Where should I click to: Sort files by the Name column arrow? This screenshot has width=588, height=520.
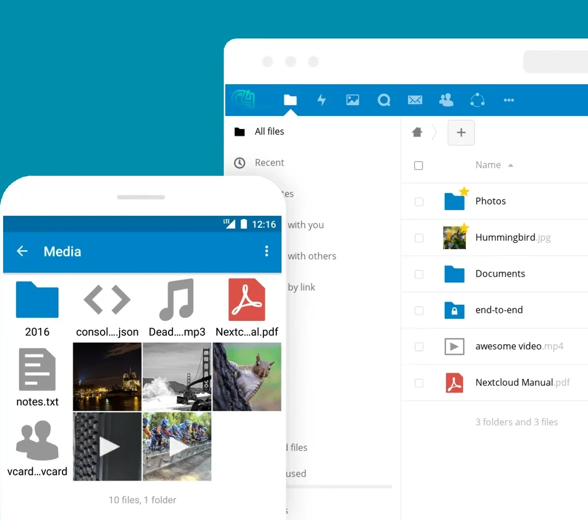[x=510, y=165]
